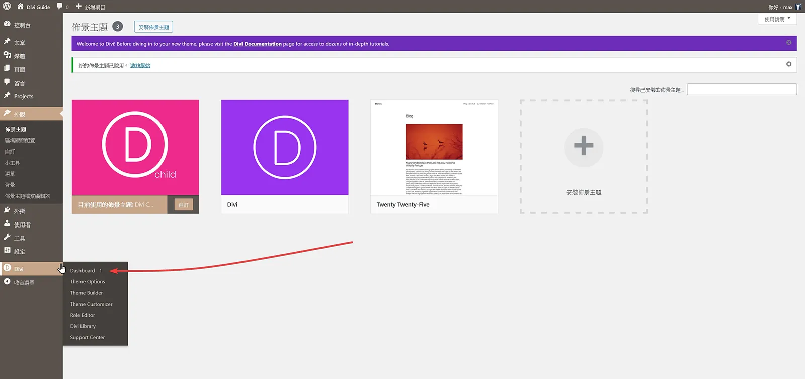
Task: Click the 留言 comments icon in sidebar
Action: (x=7, y=82)
